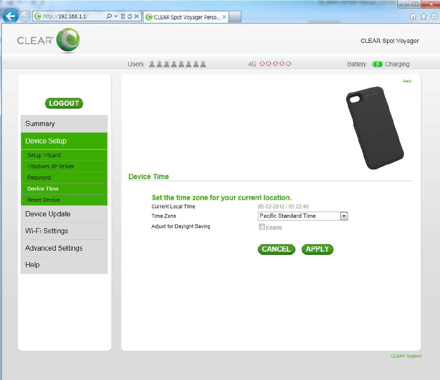Open the Device Update menu section
440x380 pixels.
tap(64, 214)
